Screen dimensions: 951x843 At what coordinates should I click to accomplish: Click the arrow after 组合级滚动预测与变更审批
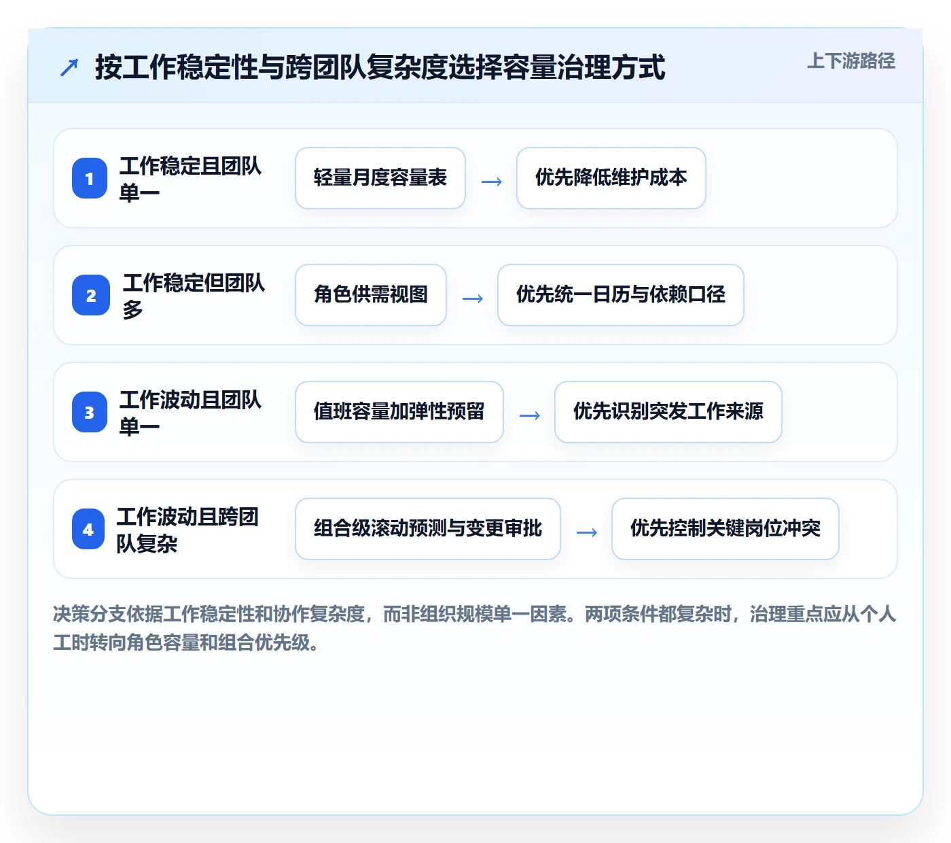pos(587,532)
